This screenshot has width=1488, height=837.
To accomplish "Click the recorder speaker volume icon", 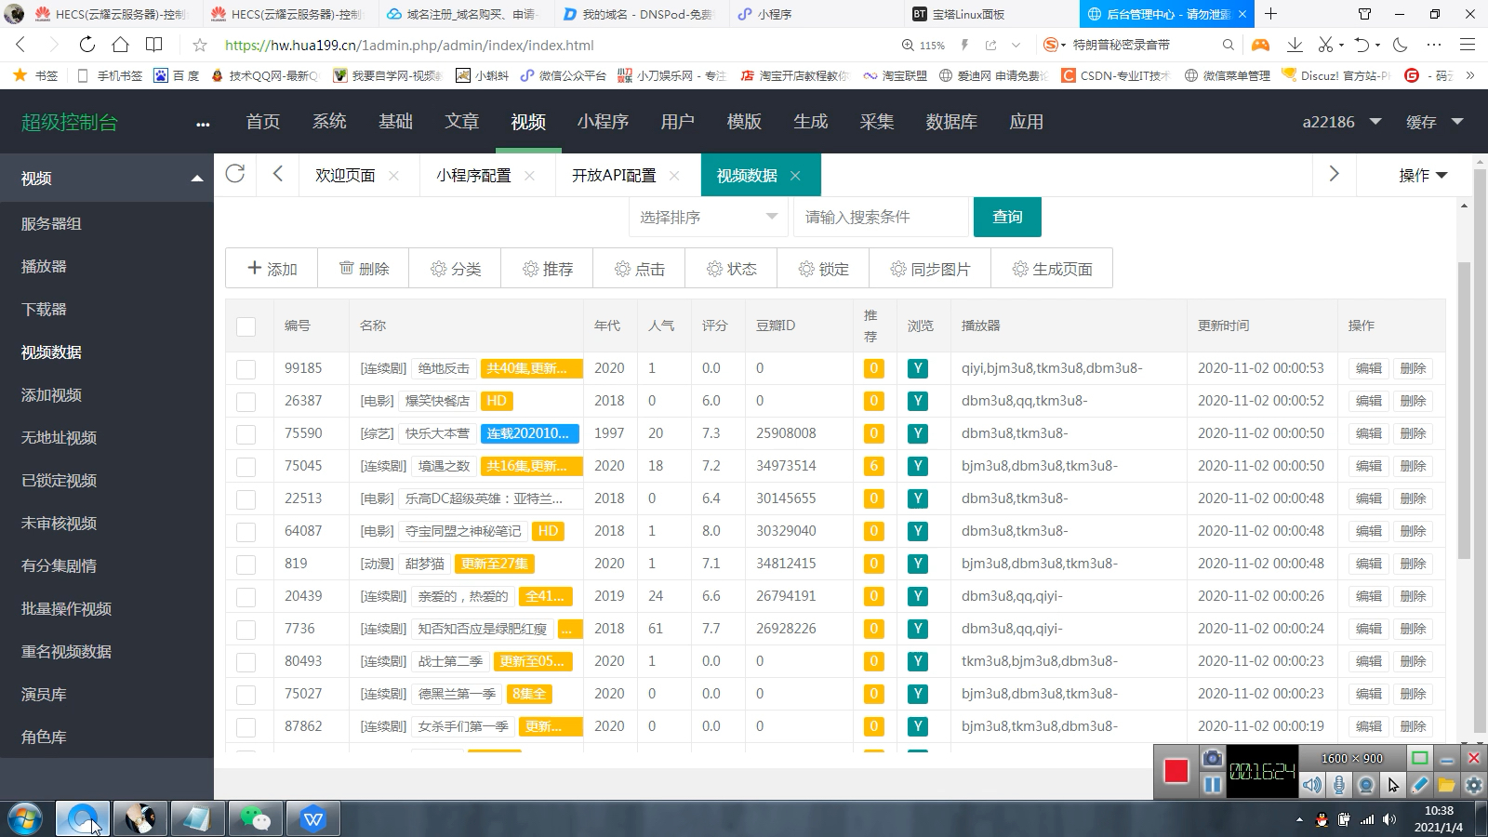I will click(x=1311, y=785).
